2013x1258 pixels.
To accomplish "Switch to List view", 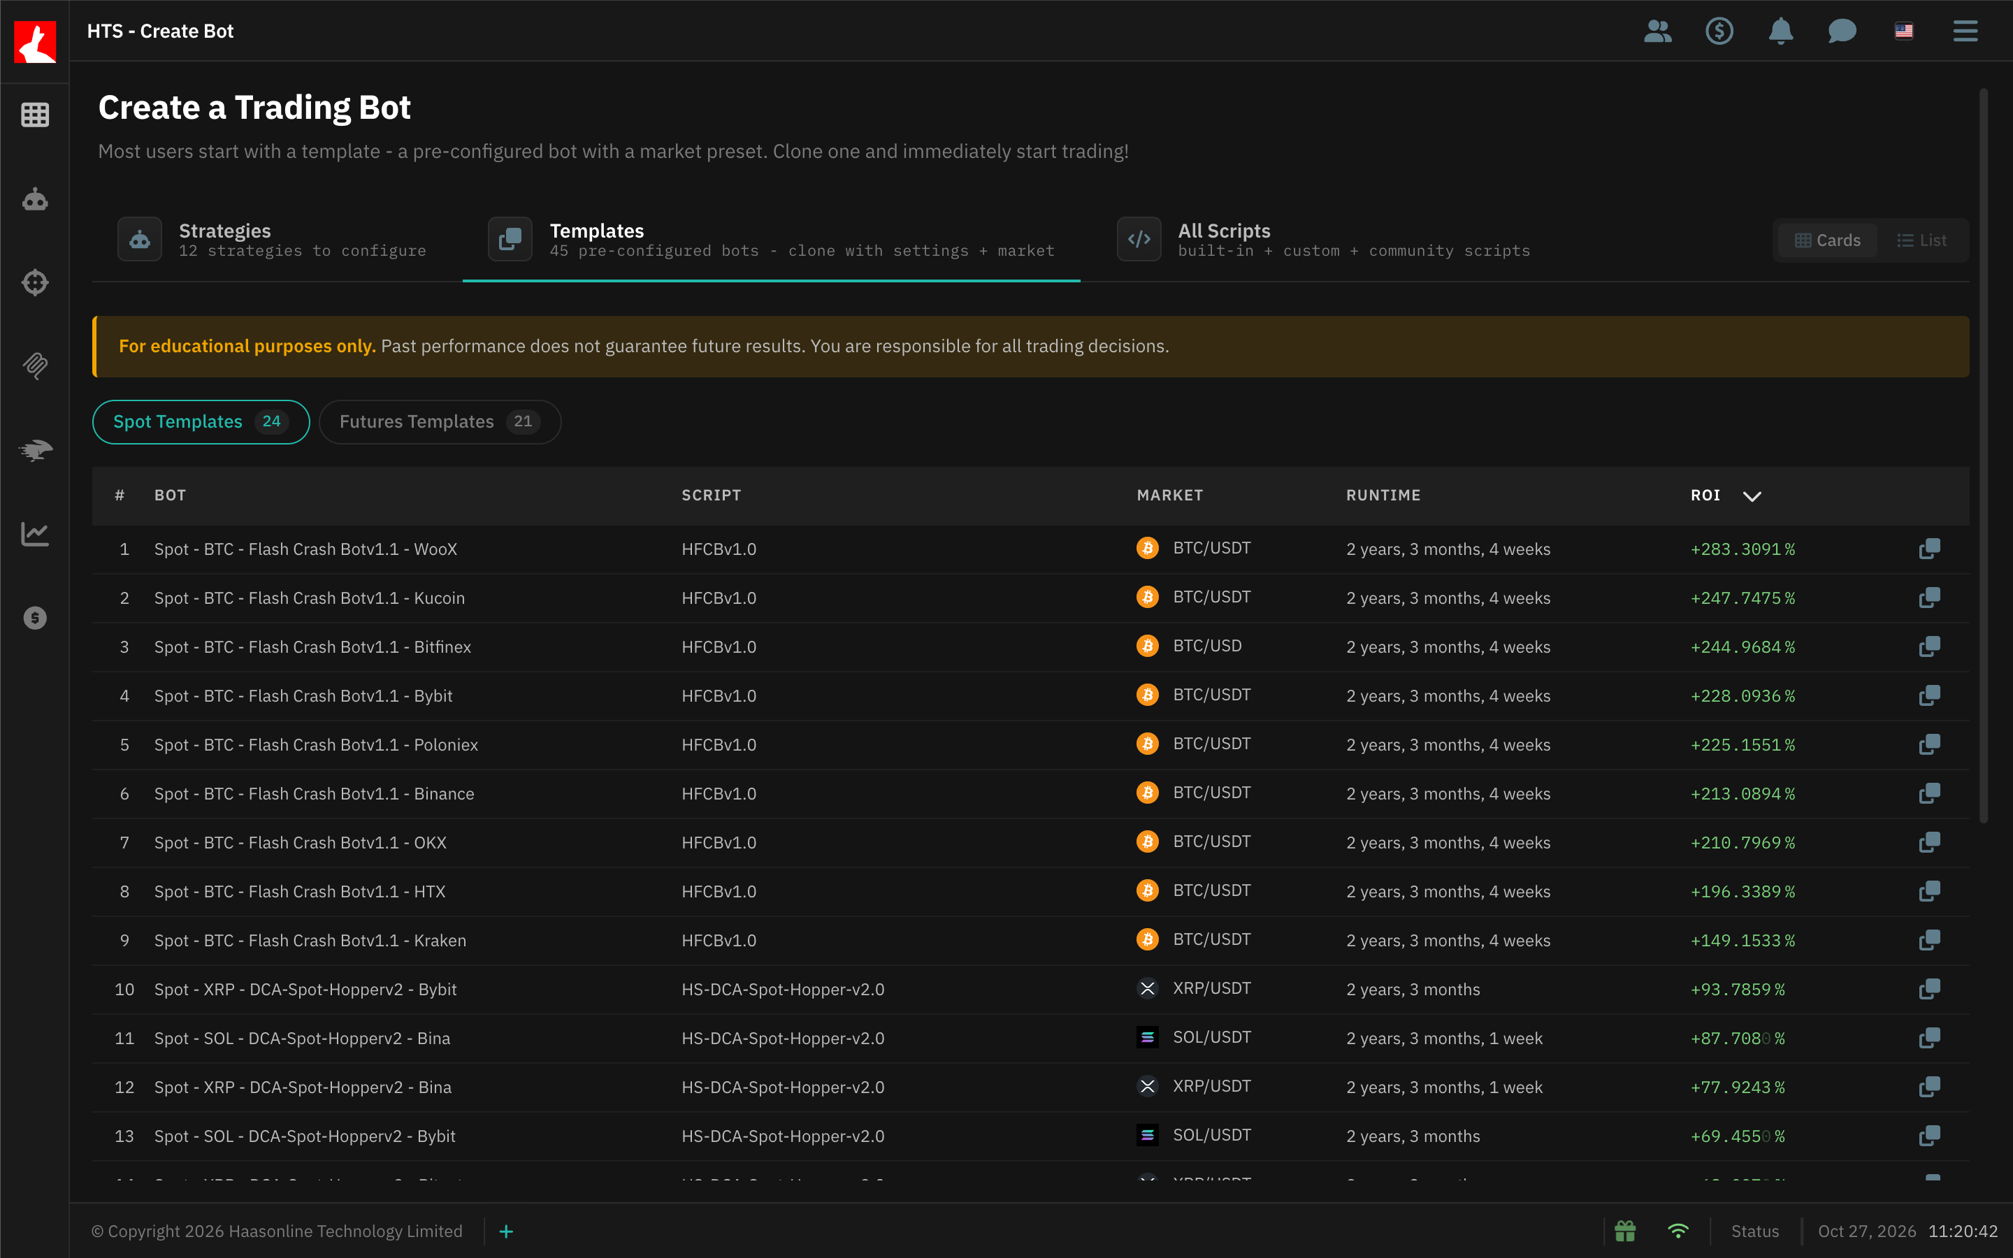I will 1921,240.
